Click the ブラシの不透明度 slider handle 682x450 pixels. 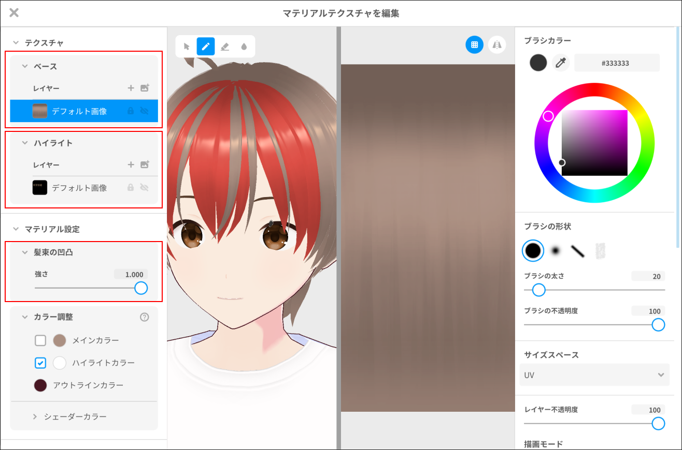(658, 324)
